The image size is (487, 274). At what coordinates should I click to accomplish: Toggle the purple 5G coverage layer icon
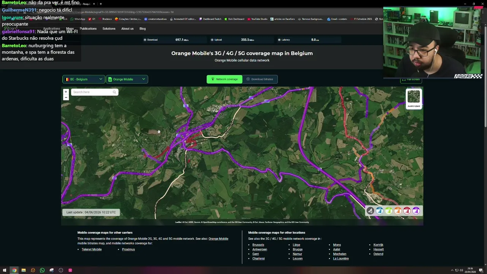point(416,211)
